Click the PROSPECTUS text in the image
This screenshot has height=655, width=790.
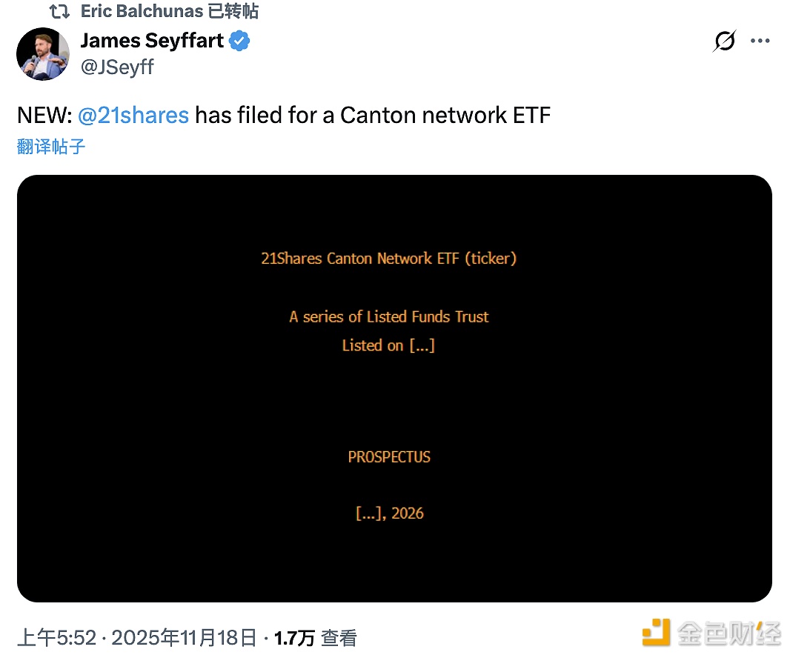(x=389, y=457)
